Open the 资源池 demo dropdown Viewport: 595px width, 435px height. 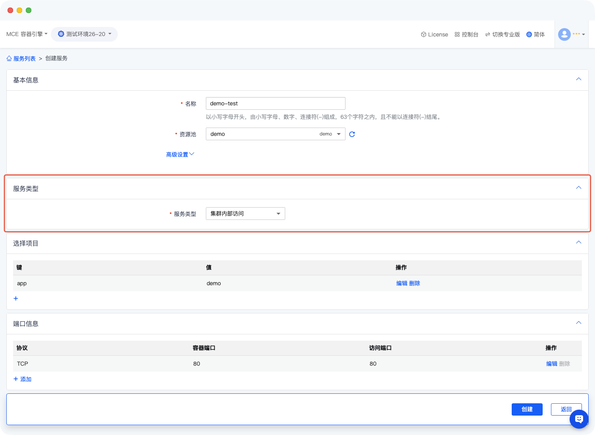point(275,134)
